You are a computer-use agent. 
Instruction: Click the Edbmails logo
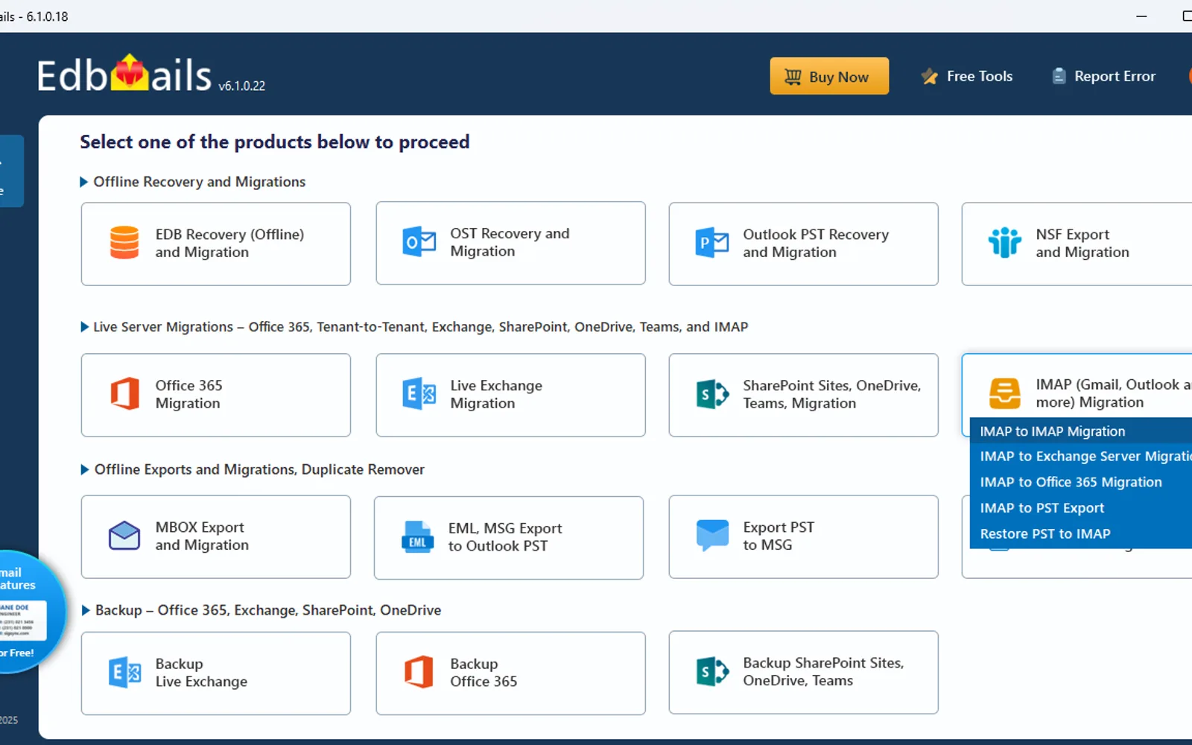124,74
